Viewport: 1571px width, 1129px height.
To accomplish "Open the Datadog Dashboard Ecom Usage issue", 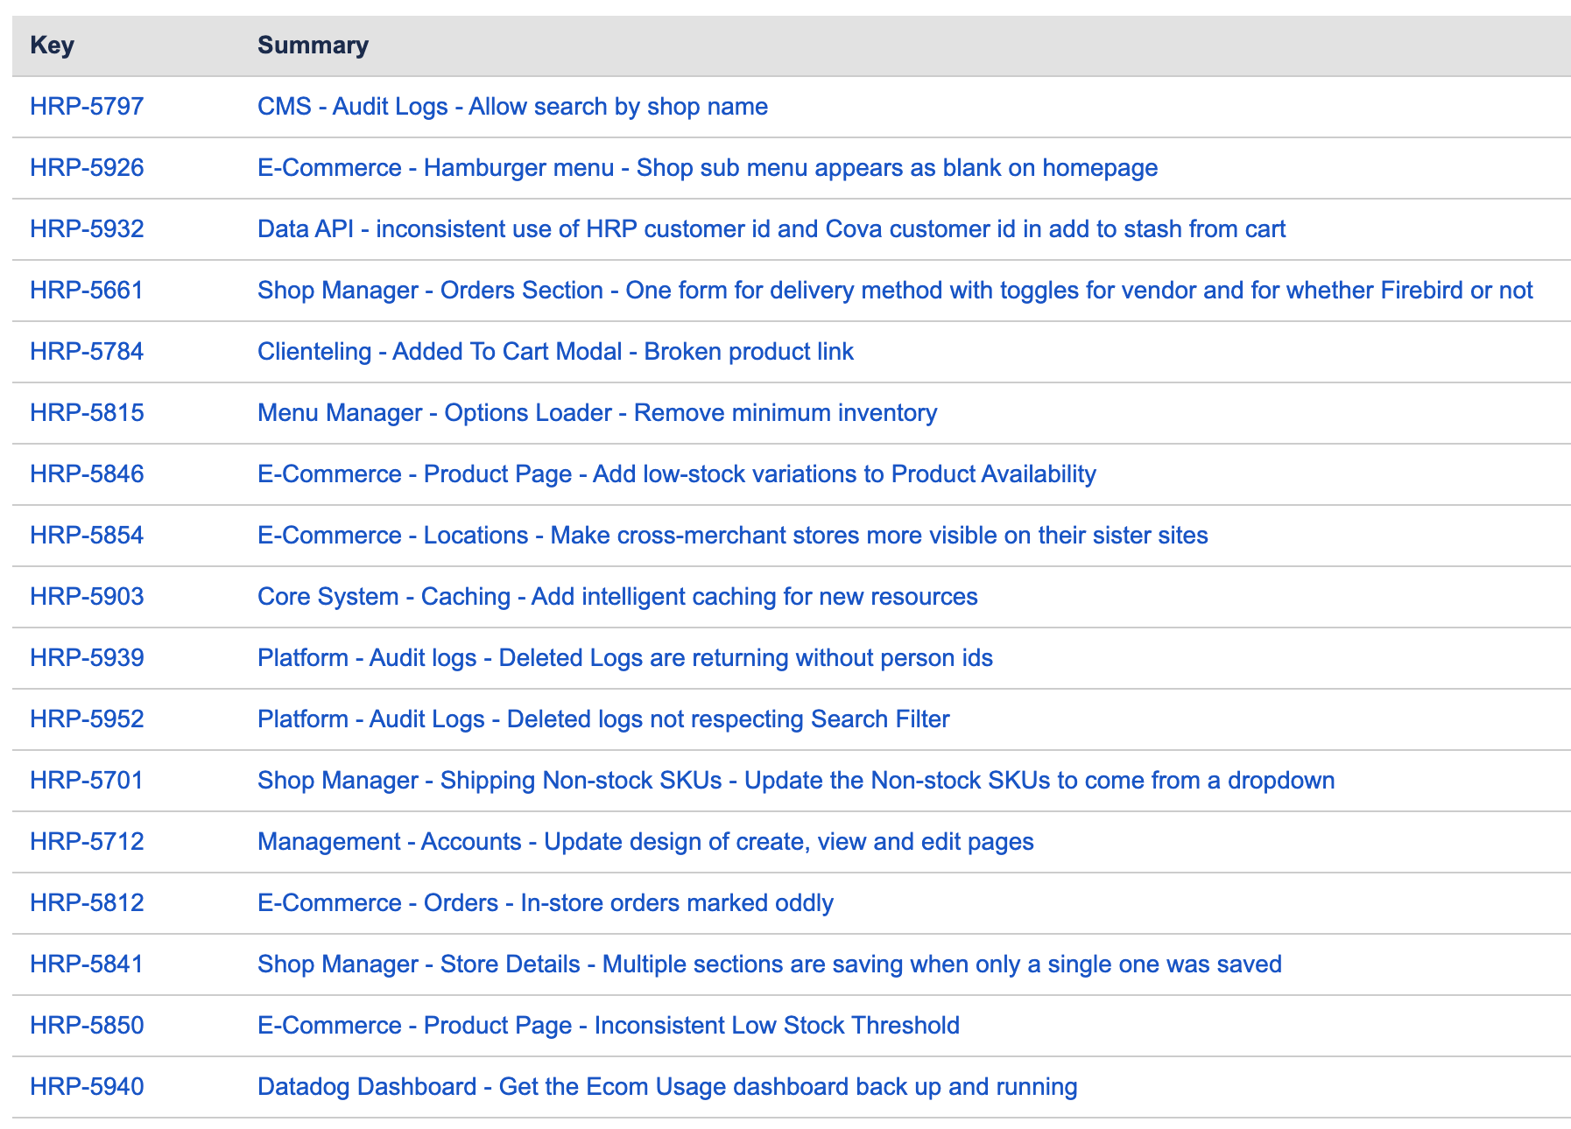I will point(666,1087).
